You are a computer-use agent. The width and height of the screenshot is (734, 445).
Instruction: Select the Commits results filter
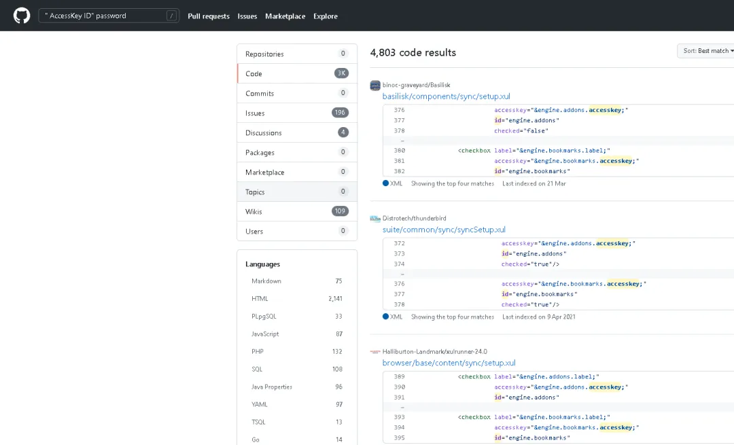297,93
